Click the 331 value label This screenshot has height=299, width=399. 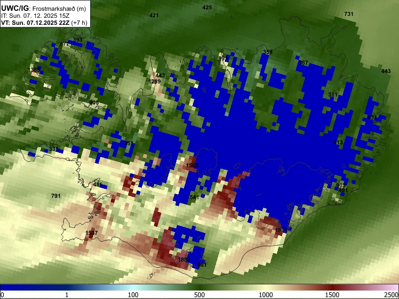[x=54, y=149]
